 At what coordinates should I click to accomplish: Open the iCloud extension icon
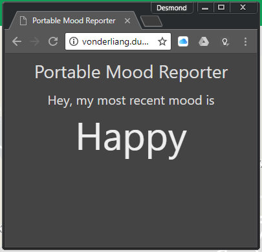point(183,41)
